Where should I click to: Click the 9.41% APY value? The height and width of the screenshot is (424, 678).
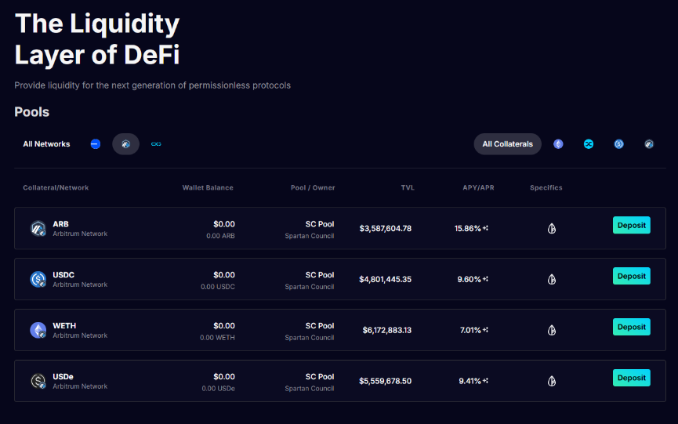point(470,381)
